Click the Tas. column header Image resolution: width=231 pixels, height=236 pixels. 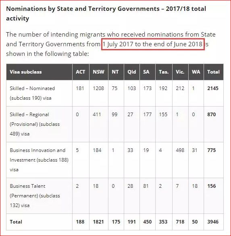pos(164,72)
